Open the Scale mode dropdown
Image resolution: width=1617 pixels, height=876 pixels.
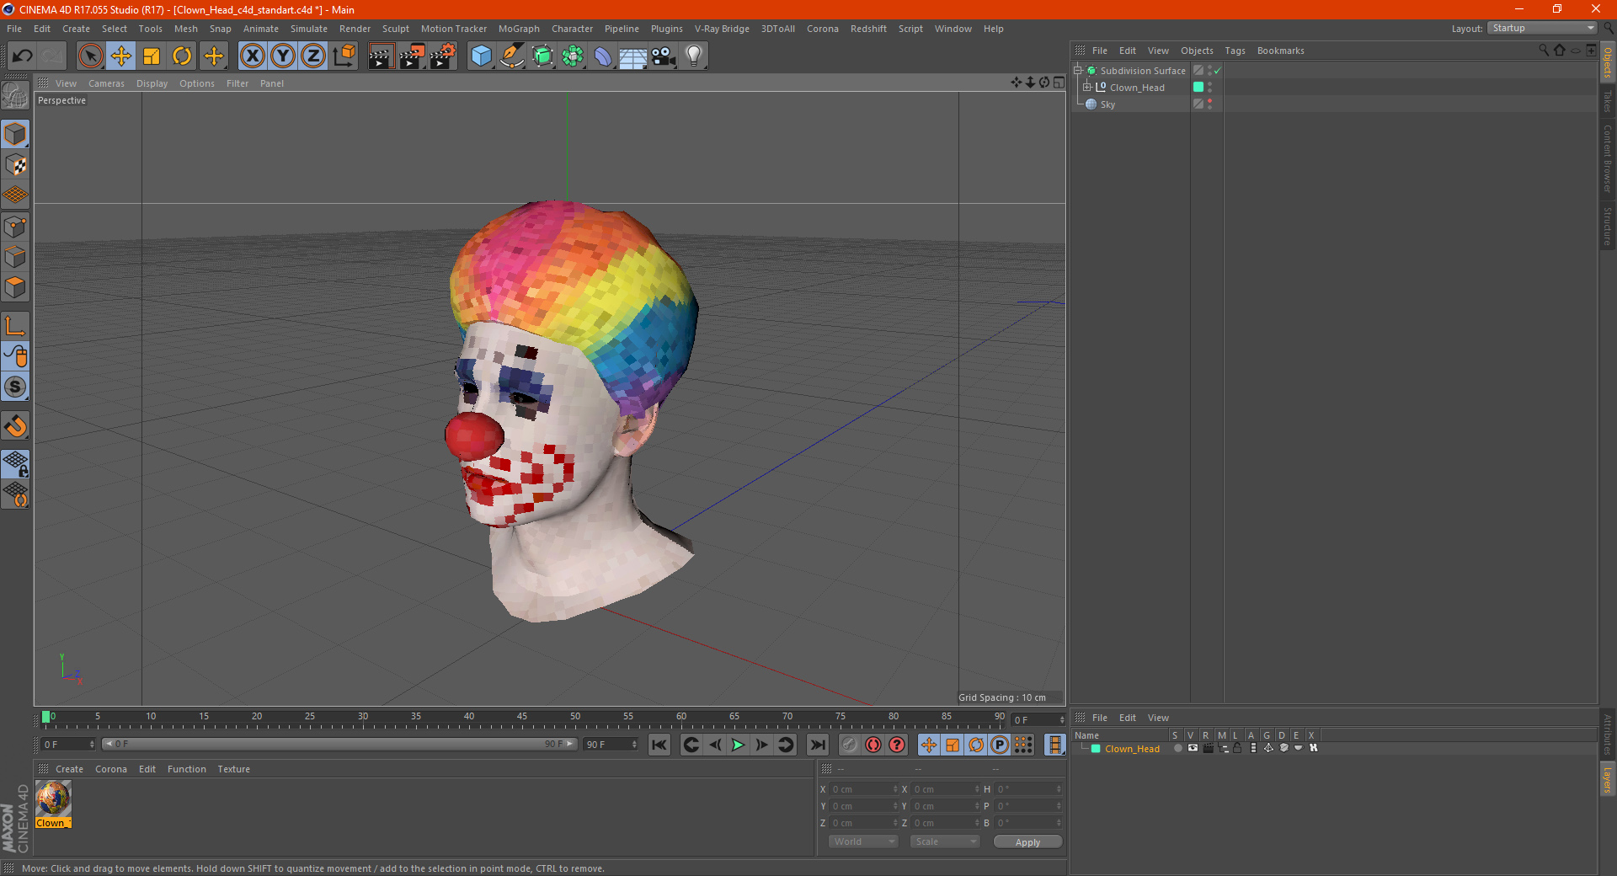pos(945,841)
